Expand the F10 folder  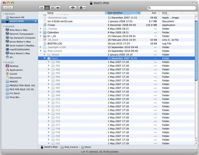point(49,99)
